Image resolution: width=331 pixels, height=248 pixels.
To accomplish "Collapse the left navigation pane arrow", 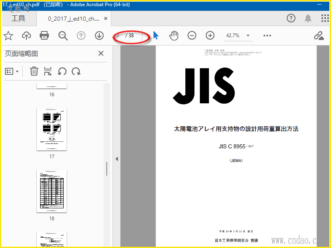I will 117,159.
